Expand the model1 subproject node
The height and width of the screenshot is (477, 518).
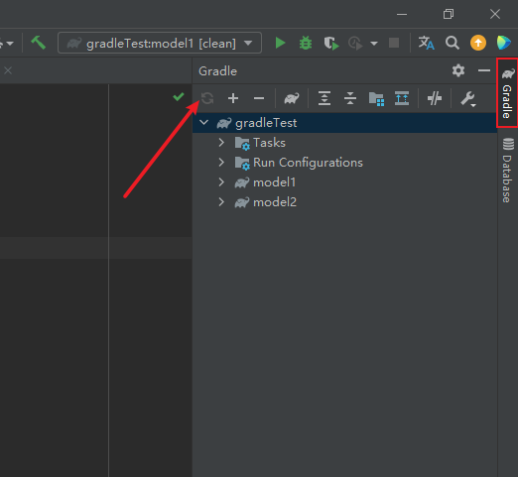pos(221,182)
